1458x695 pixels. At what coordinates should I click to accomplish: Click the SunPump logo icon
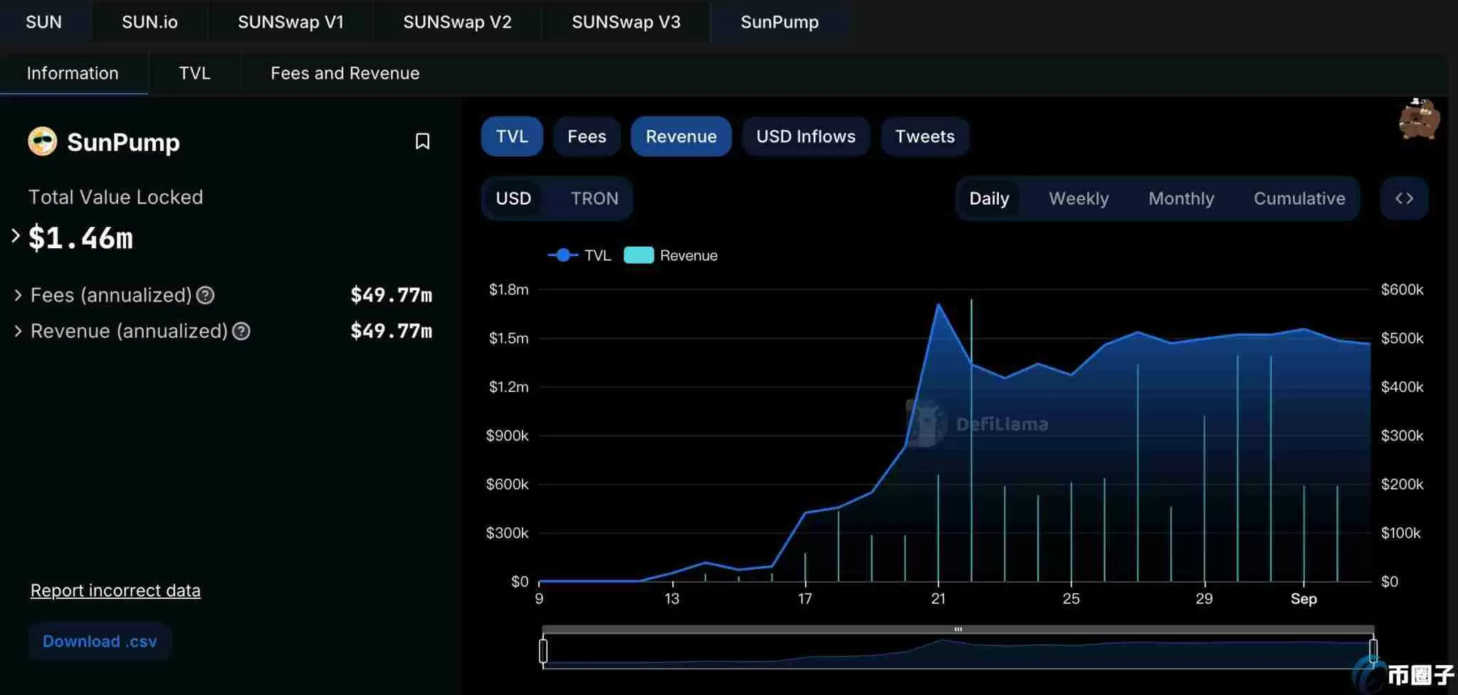[42, 141]
